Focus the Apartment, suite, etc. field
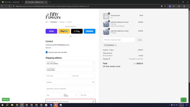Viewport: 190px width, 107px height. pos(70,89)
